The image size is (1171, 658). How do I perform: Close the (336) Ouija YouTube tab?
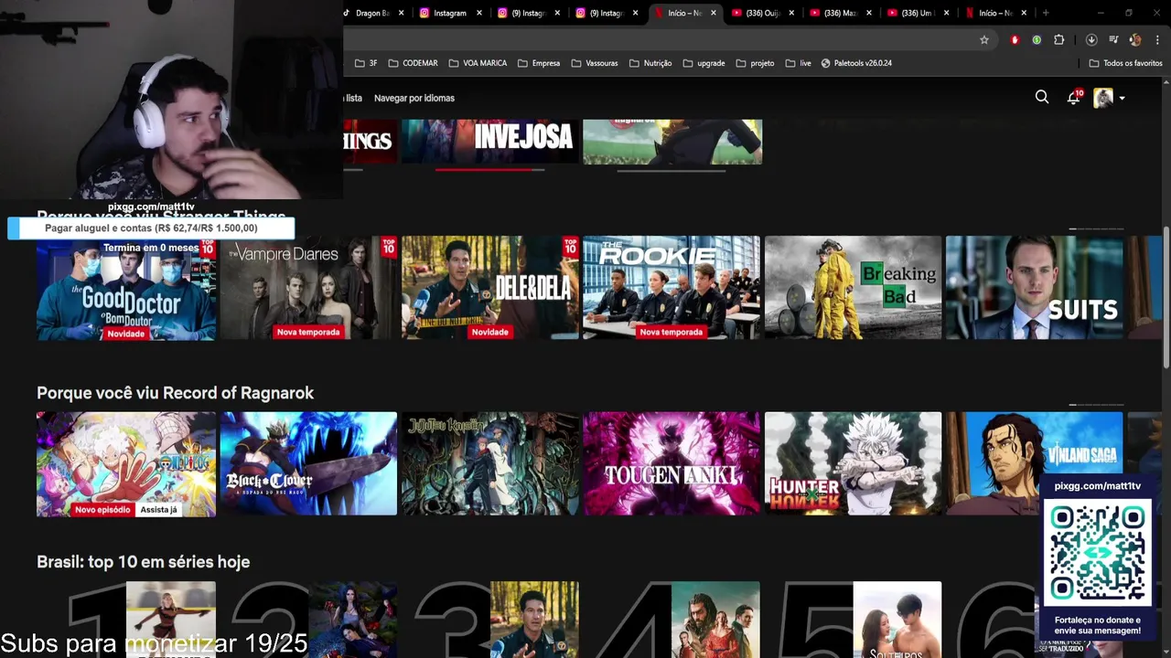[791, 13]
